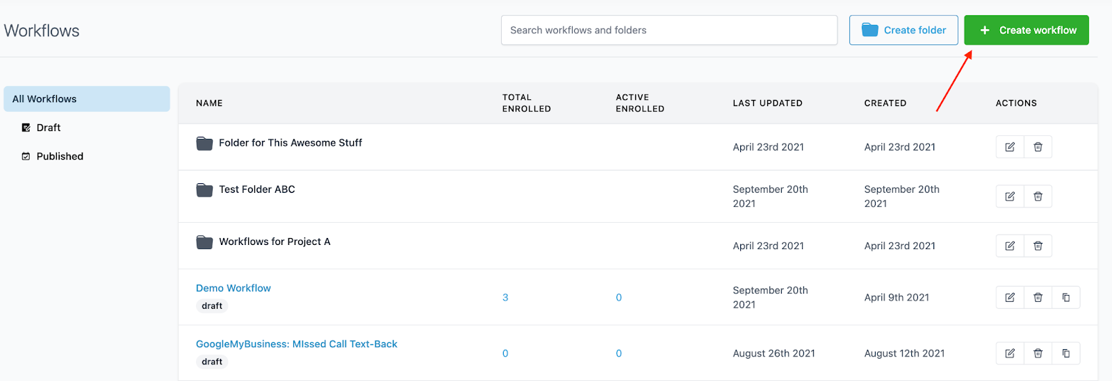The image size is (1112, 381).
Task: Open the GoogleMyBusiness Missed Call Text-Back link
Action: tap(297, 344)
